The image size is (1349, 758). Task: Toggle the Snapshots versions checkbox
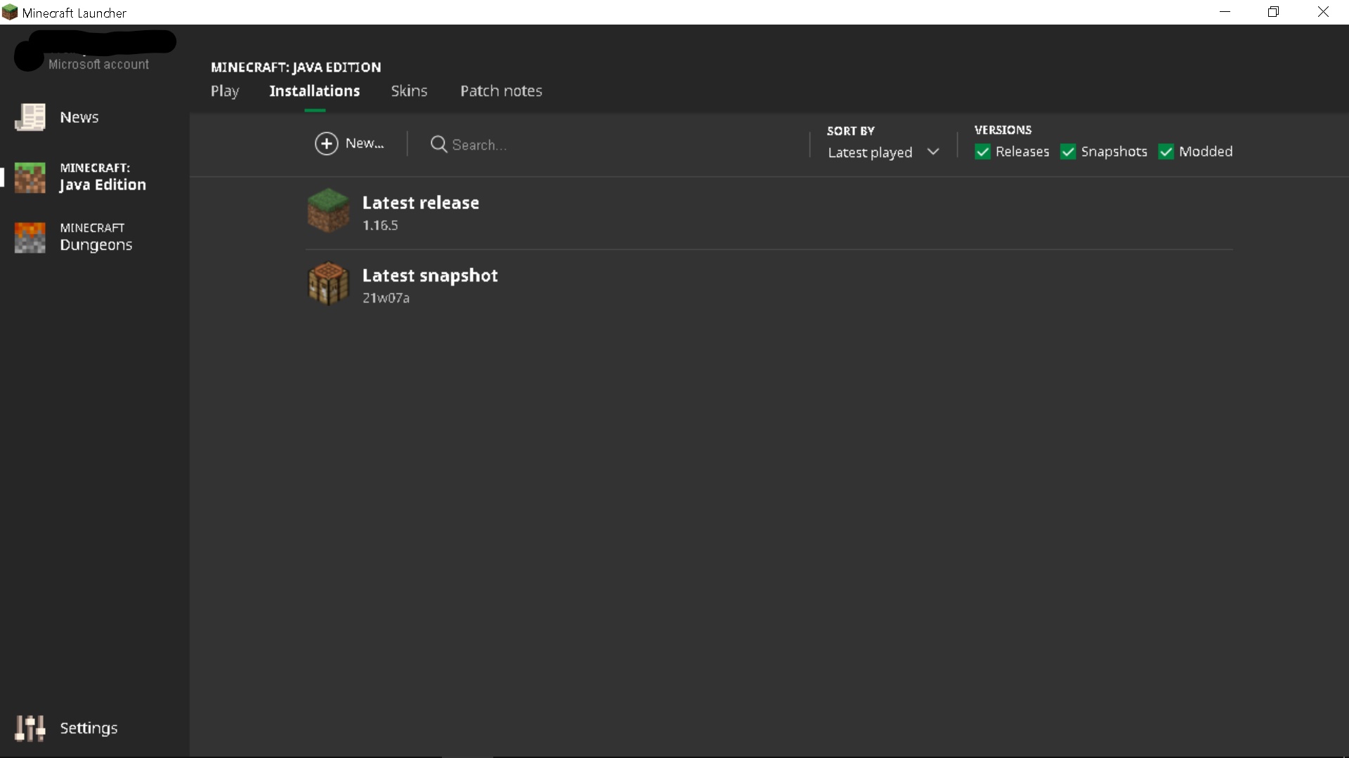[1068, 152]
